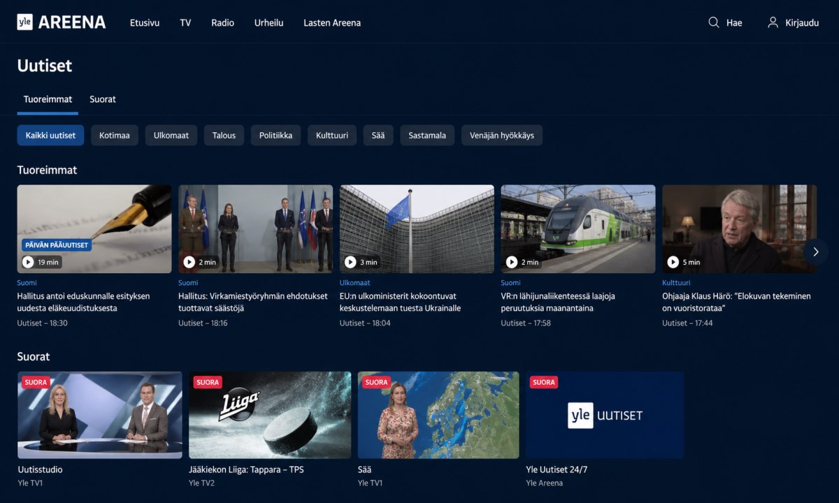Filter news by Sastamala
Image resolution: width=839 pixels, height=503 pixels.
click(427, 136)
